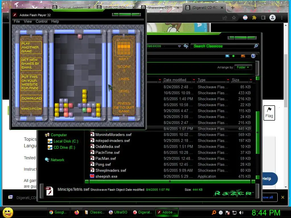This screenshot has height=218, width=291.
Task: Click Get New Games By Email
Action: [x=31, y=64]
